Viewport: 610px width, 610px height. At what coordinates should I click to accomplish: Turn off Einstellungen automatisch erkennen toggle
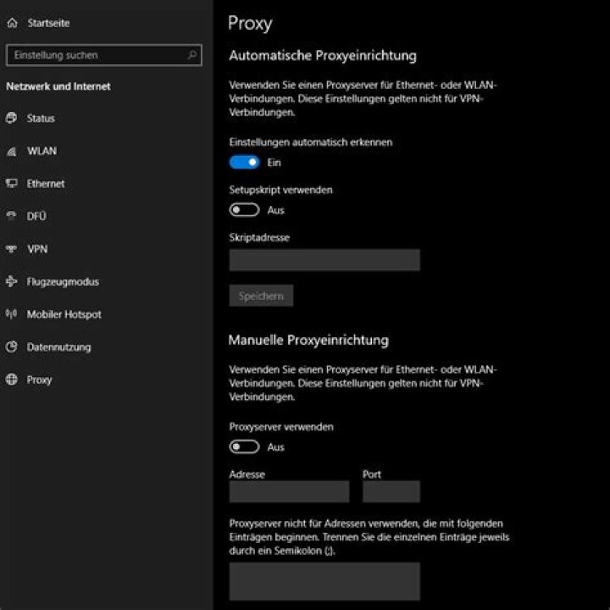tap(244, 162)
